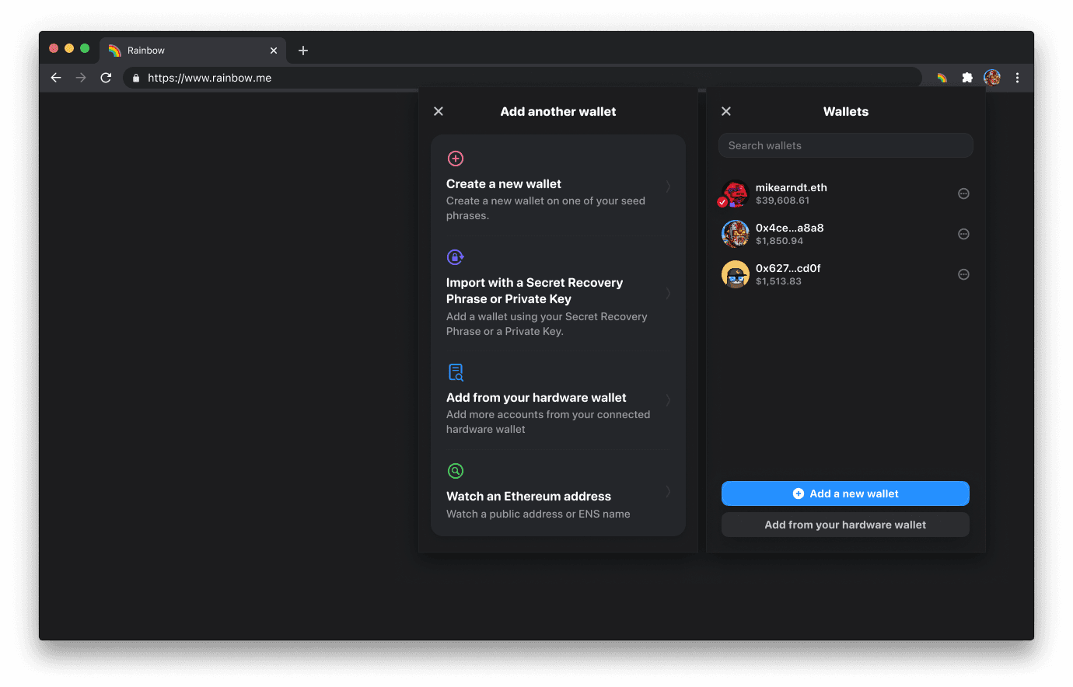Image resolution: width=1073 pixels, height=687 pixels.
Task: Select the 0x4ce...a8a8 wallet address
Action: [x=790, y=228]
